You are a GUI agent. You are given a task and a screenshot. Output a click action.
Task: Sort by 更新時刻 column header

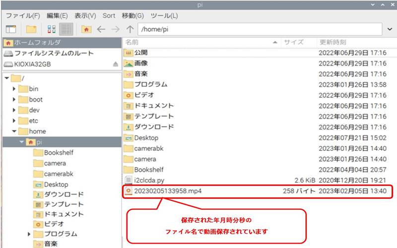pyautogui.click(x=356, y=42)
